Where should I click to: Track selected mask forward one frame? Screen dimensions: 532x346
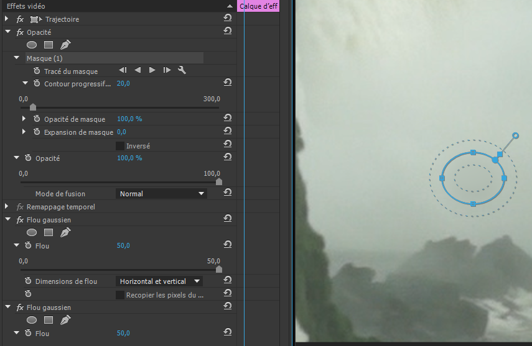tap(167, 70)
